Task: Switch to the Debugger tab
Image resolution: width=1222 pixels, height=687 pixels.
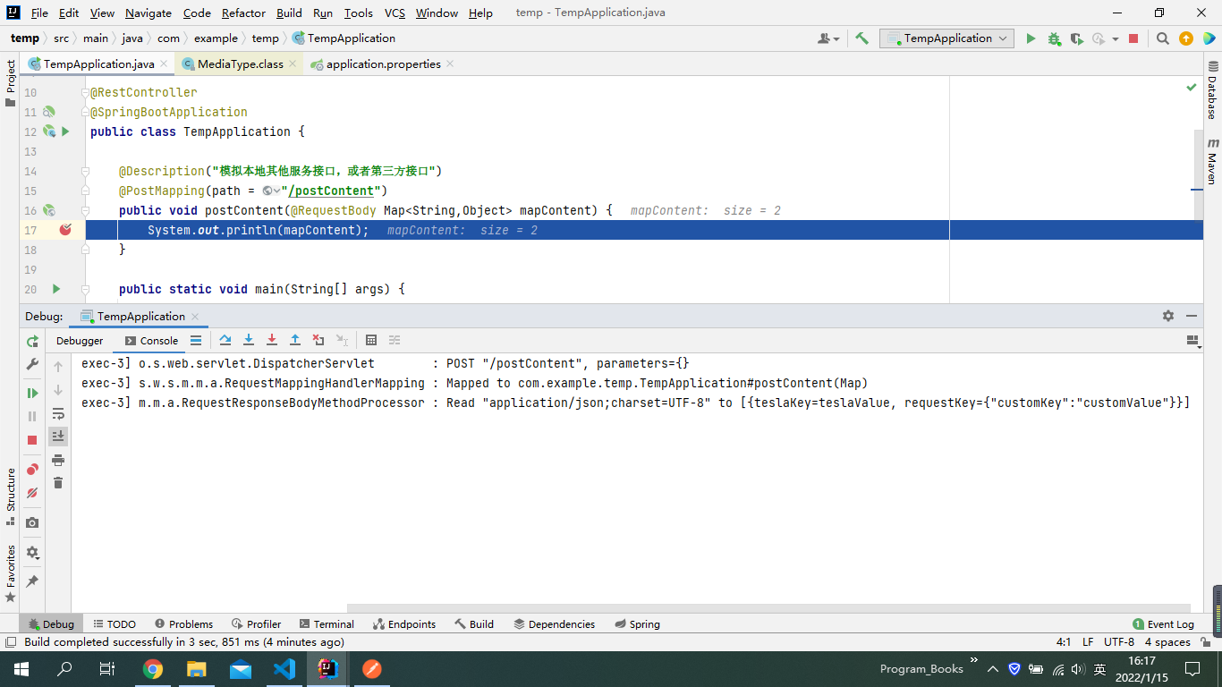Action: point(80,341)
